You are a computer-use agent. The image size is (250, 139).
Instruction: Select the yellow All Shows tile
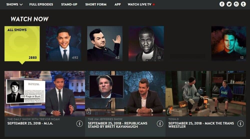coord(22,44)
